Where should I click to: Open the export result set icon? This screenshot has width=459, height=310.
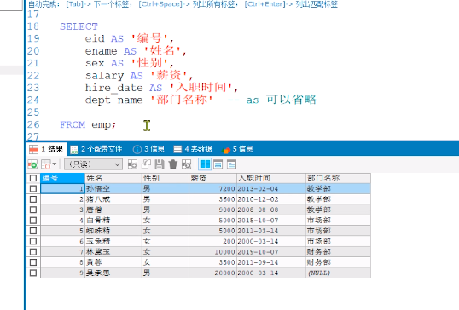[x=32, y=164]
